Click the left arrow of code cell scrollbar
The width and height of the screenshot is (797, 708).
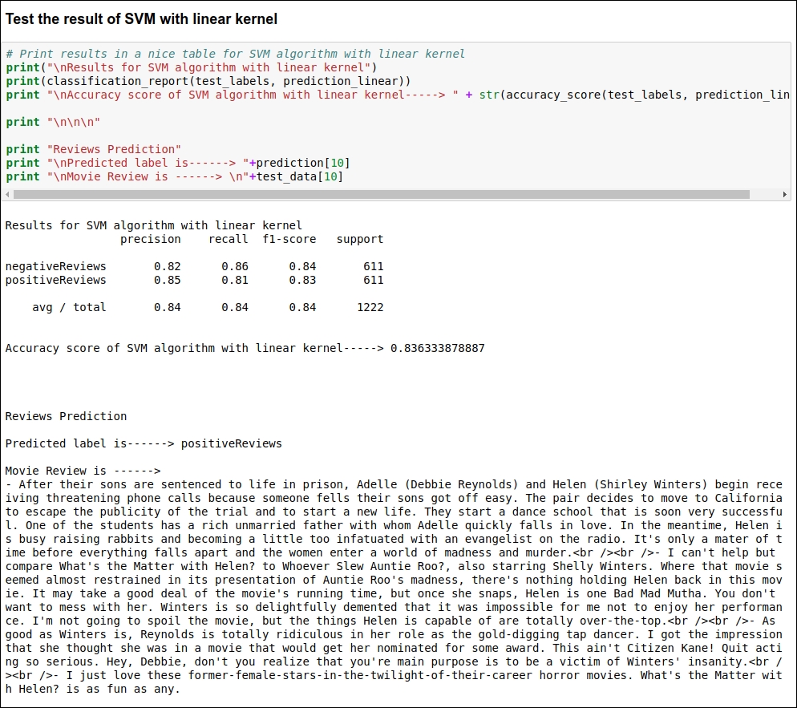[x=7, y=195]
